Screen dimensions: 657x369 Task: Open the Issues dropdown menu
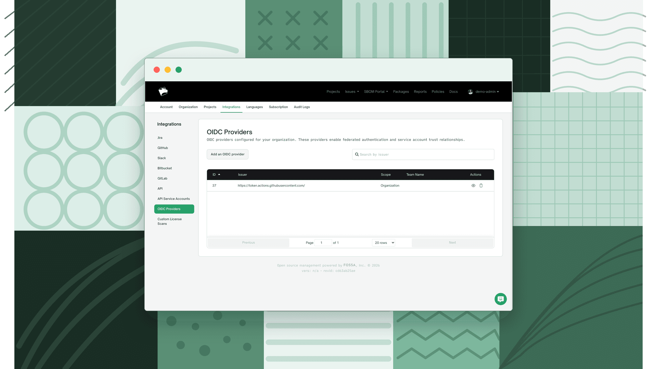[352, 92]
